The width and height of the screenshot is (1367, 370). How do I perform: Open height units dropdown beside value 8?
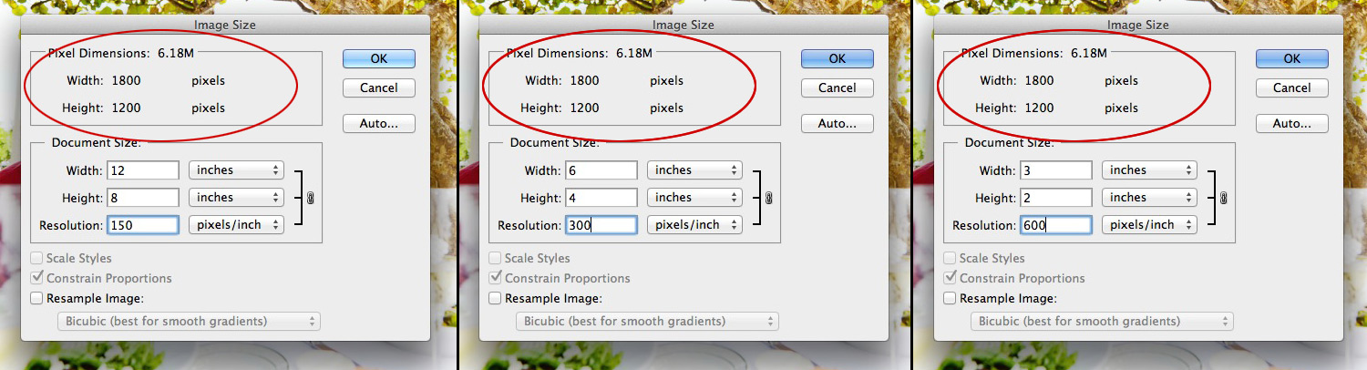[x=236, y=198]
